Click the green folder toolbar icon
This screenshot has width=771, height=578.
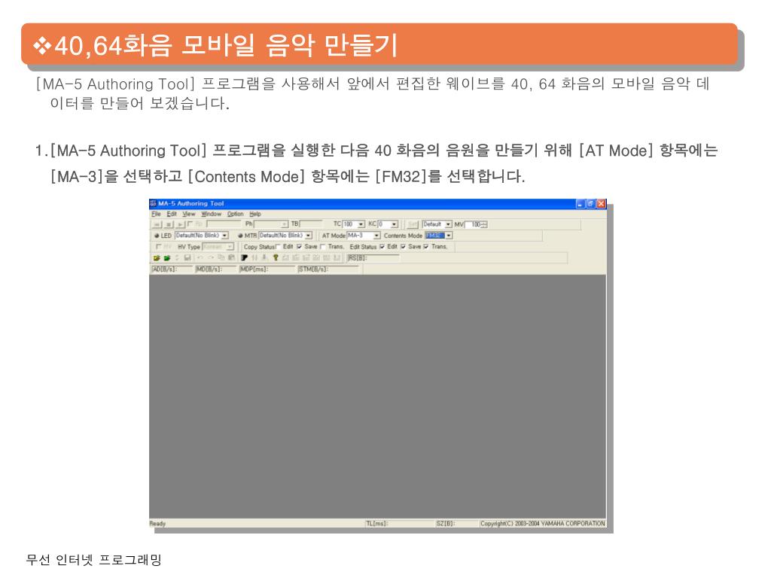coord(166,257)
